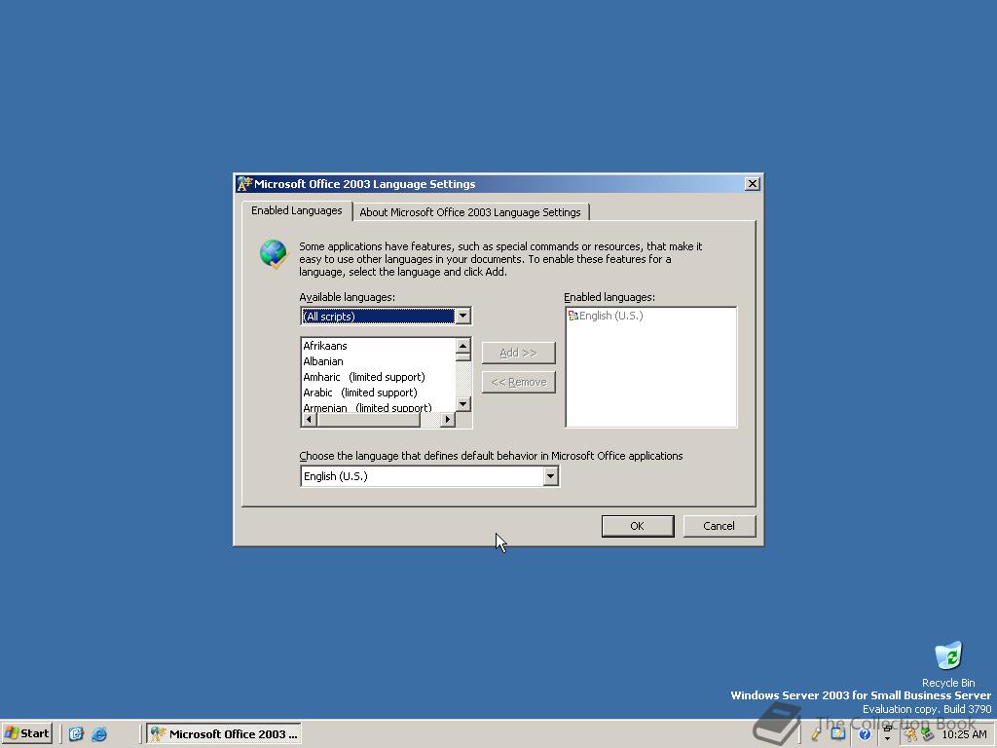Click the writing pad icon in the language bar

838,734
